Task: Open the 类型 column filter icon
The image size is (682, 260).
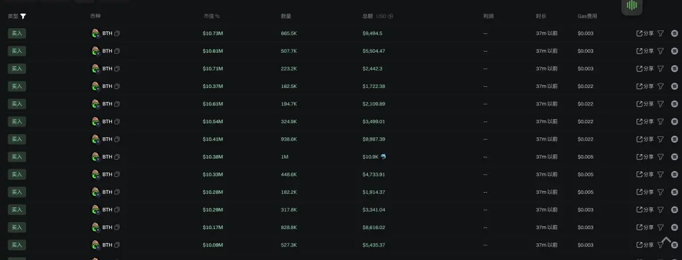Action: (x=23, y=16)
